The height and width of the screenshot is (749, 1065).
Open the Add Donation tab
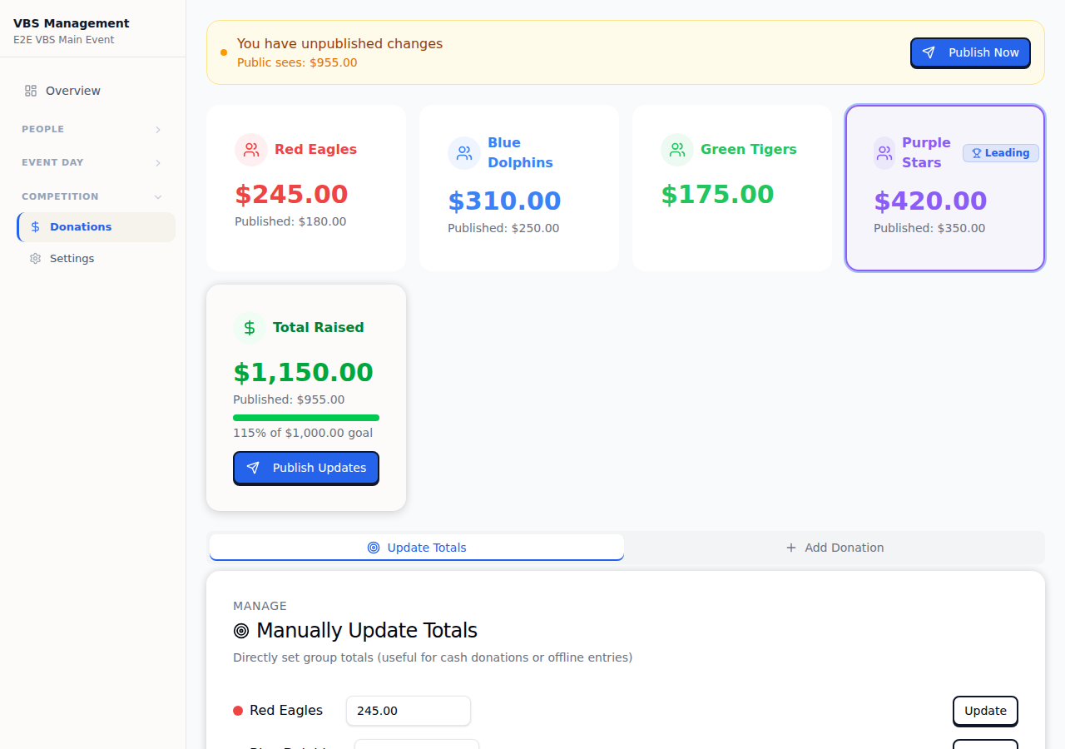pos(835,548)
